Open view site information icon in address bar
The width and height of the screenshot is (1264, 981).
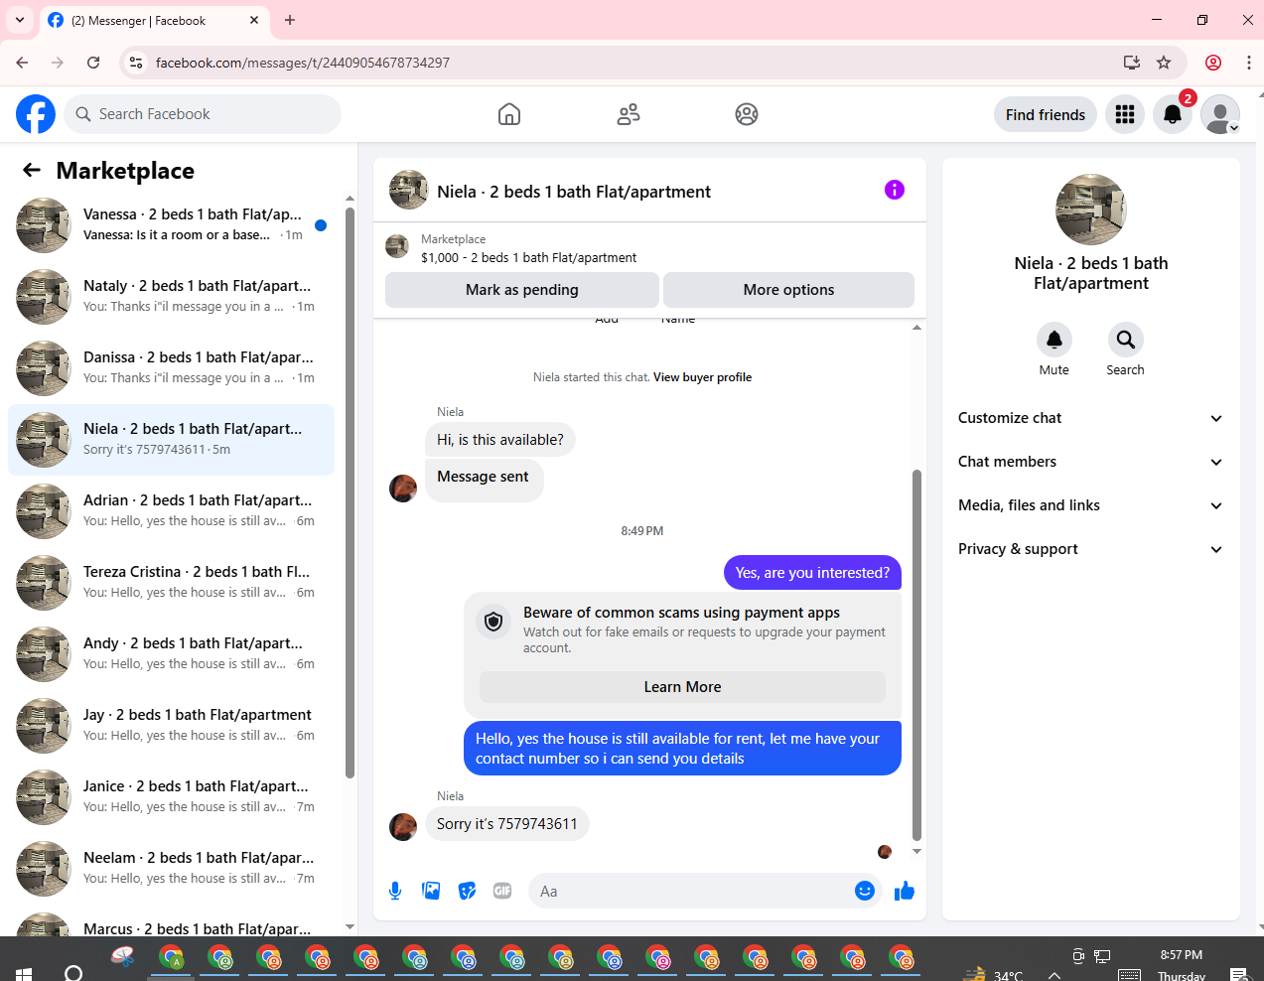[136, 63]
